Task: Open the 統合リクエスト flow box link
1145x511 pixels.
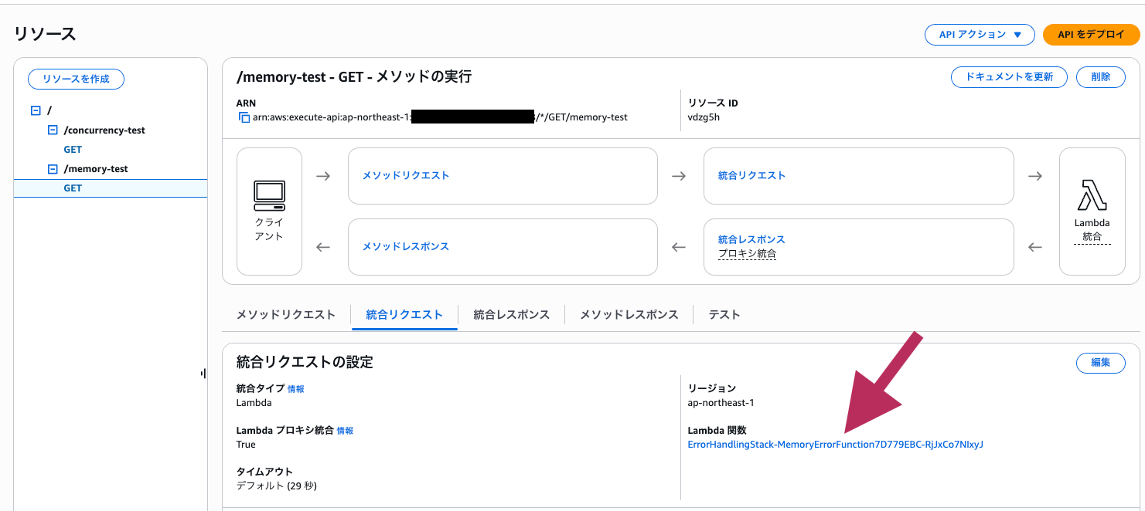Action: [751, 175]
